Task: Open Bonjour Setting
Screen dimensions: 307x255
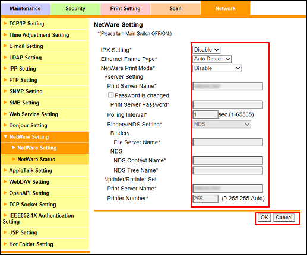Action: pos(45,125)
